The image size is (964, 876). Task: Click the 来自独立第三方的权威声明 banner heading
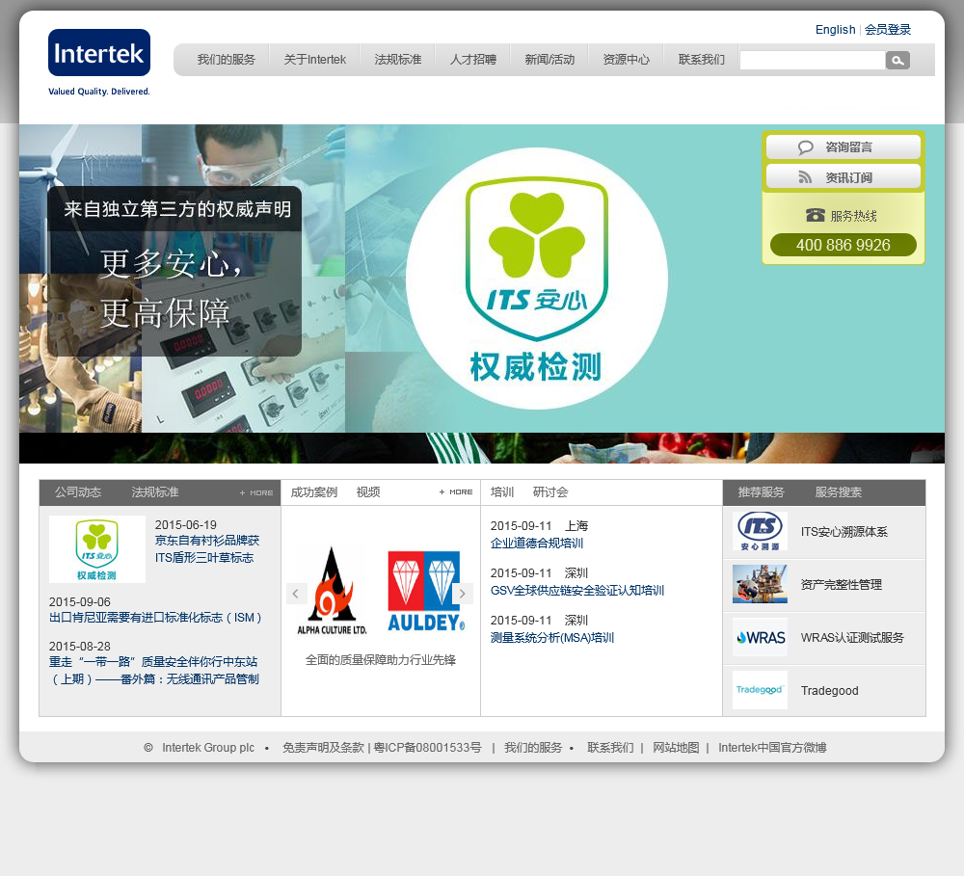point(177,209)
